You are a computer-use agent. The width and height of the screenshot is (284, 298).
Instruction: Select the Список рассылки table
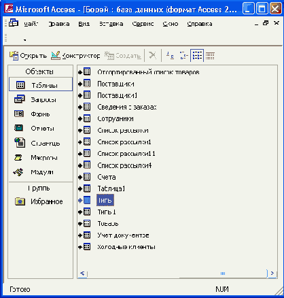[123, 131]
